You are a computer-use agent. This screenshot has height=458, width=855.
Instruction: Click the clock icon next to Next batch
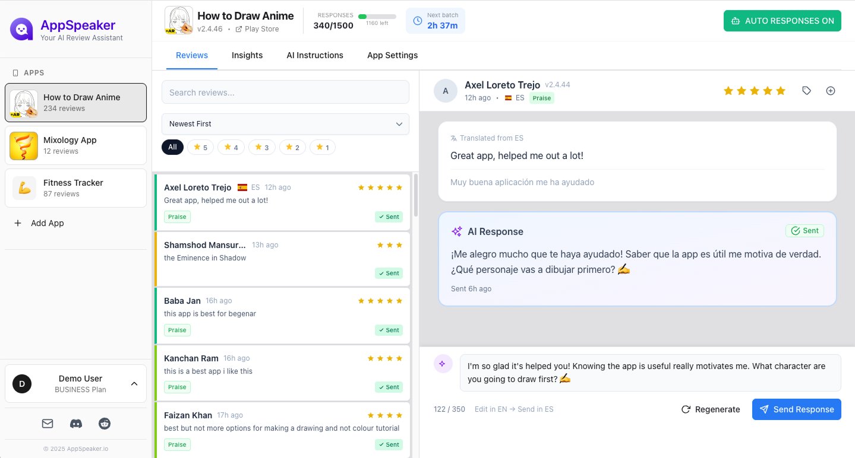click(x=417, y=21)
